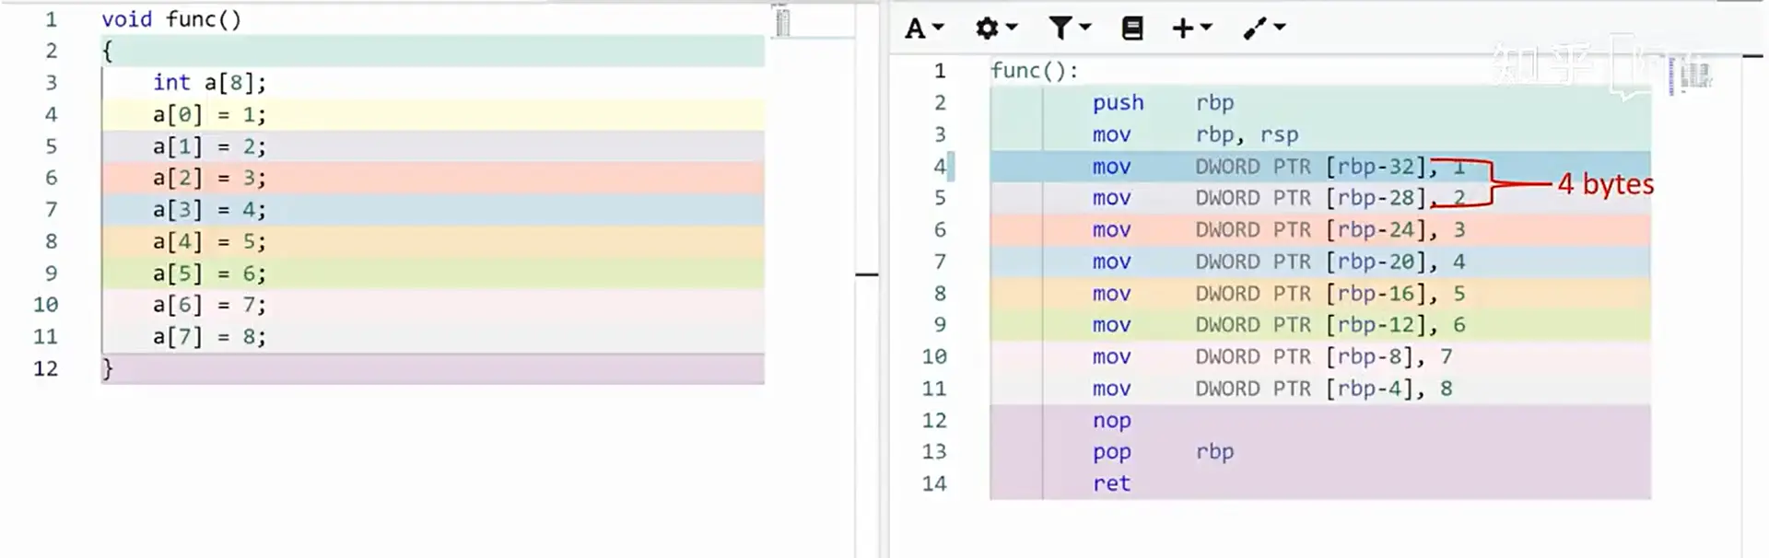Open the gear output settings menu
The image size is (1769, 558).
point(996,29)
